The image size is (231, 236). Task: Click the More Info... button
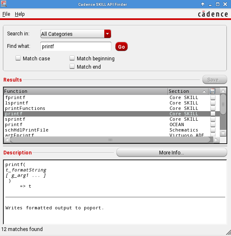coord(172,152)
